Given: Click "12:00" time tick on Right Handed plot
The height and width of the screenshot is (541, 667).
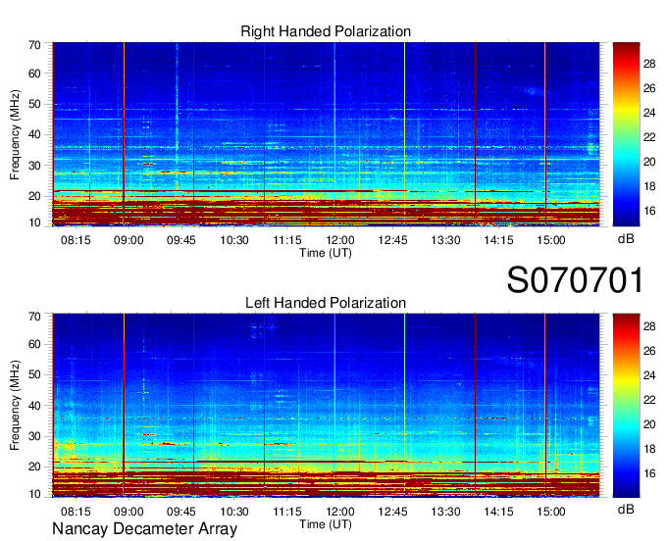Looking at the screenshot, I should point(340,240).
